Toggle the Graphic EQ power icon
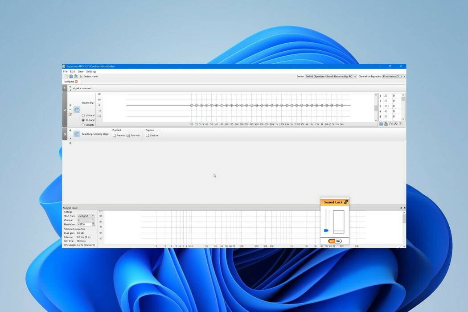The image size is (468, 312). point(77,110)
